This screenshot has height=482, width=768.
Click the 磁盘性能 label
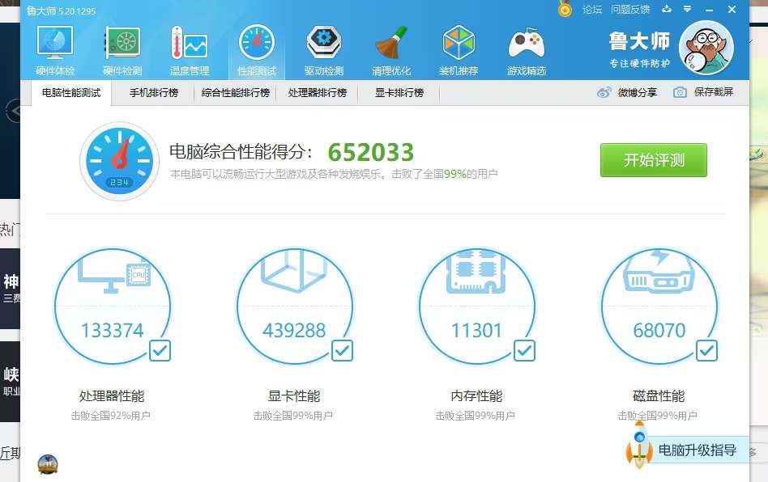pyautogui.click(x=659, y=396)
